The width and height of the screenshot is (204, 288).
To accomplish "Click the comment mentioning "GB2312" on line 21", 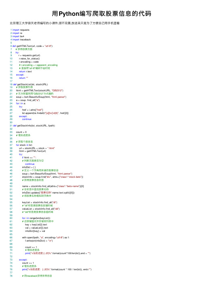I will tap(35, 93).
